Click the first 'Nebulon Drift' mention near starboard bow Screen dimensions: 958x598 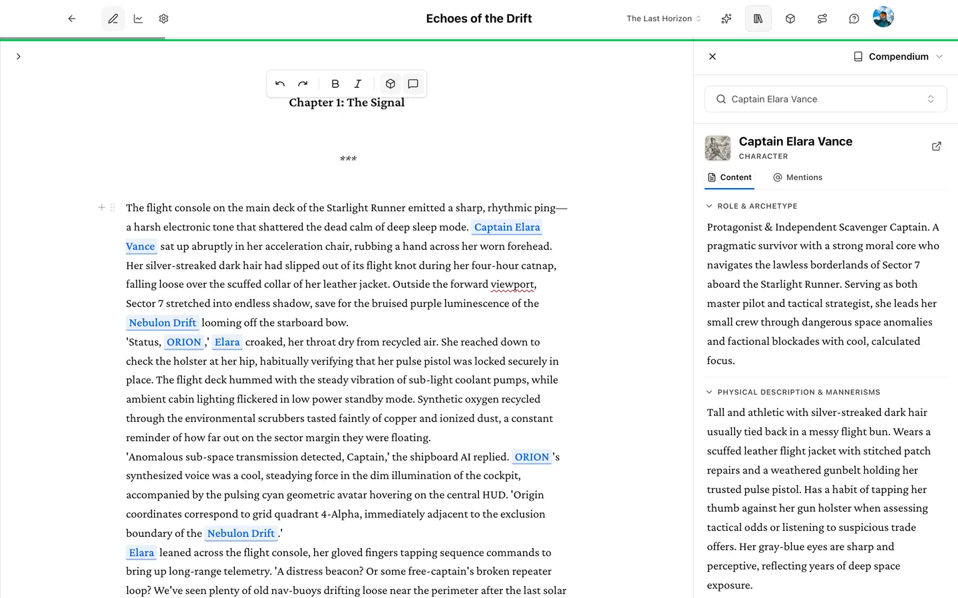162,323
